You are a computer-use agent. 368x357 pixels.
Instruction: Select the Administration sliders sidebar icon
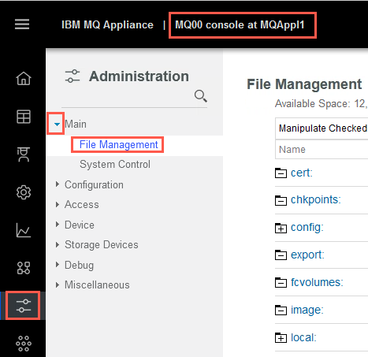pyautogui.click(x=24, y=306)
